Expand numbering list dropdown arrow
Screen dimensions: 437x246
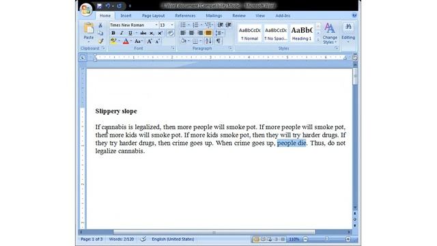pyautogui.click(x=201, y=25)
